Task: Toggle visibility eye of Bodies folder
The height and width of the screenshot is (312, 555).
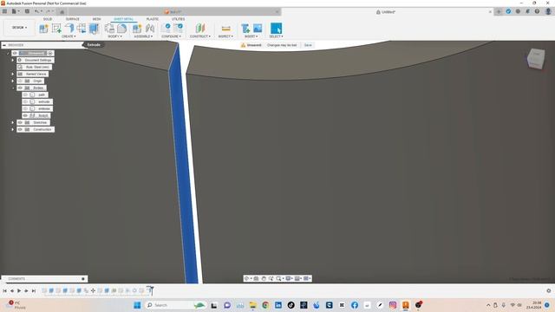Action: (20, 88)
